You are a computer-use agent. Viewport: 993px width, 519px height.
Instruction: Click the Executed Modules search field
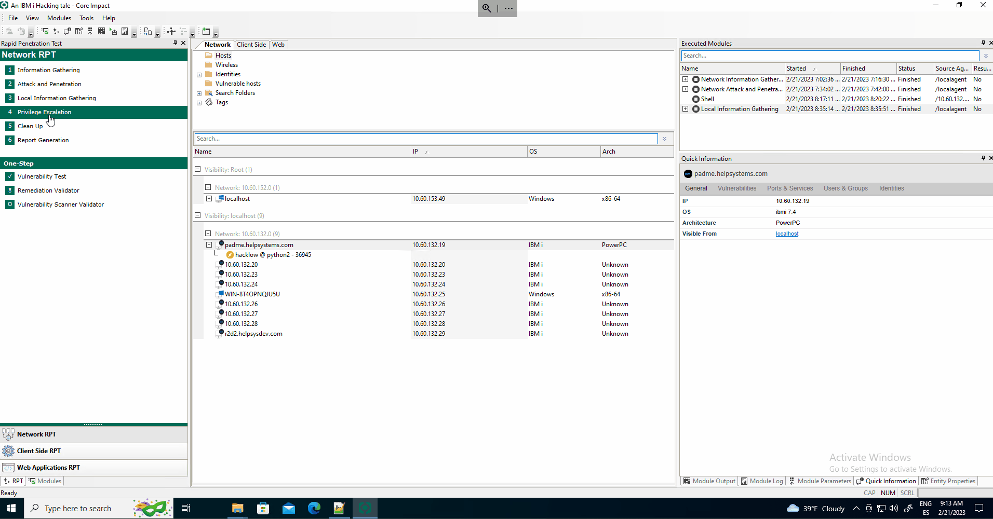pyautogui.click(x=829, y=56)
